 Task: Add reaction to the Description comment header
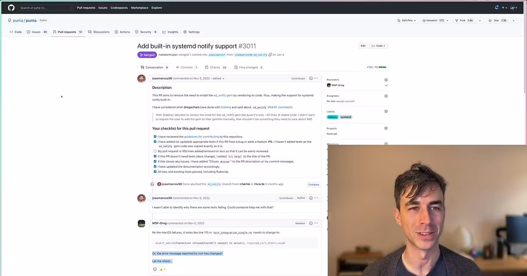pyautogui.click(x=311, y=78)
